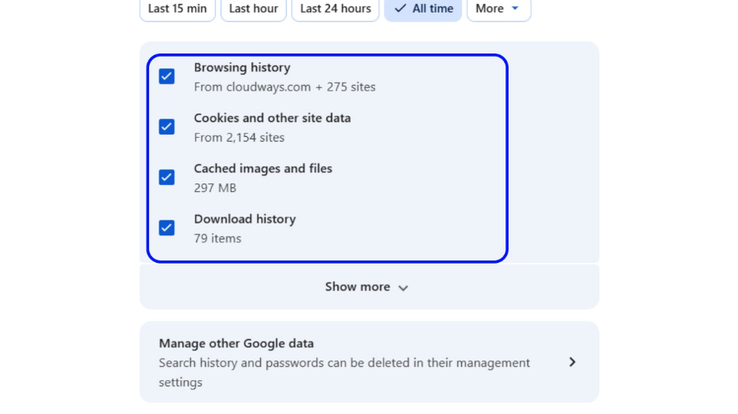The image size is (738, 414).
Task: Select the Last 15 min time range
Action: coord(177,9)
